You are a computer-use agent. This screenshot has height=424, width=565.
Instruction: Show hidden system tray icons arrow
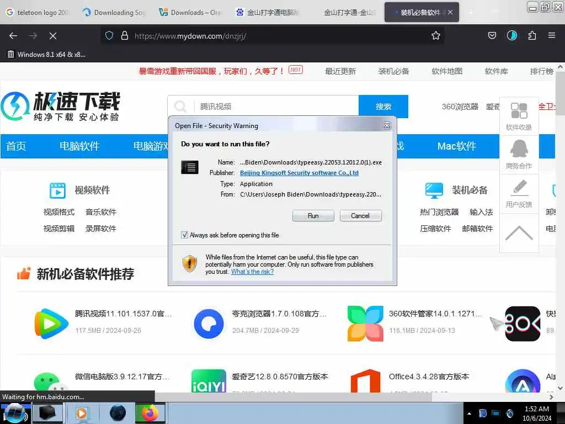[469, 414]
